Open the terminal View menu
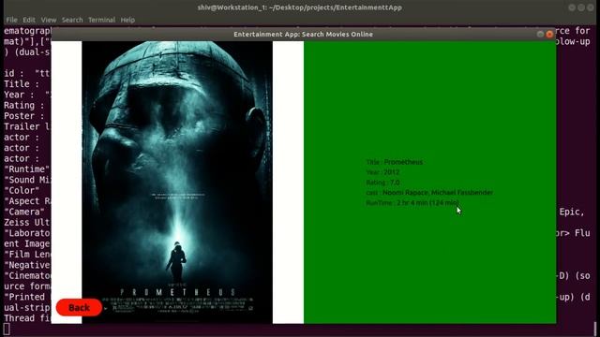 (x=49, y=20)
